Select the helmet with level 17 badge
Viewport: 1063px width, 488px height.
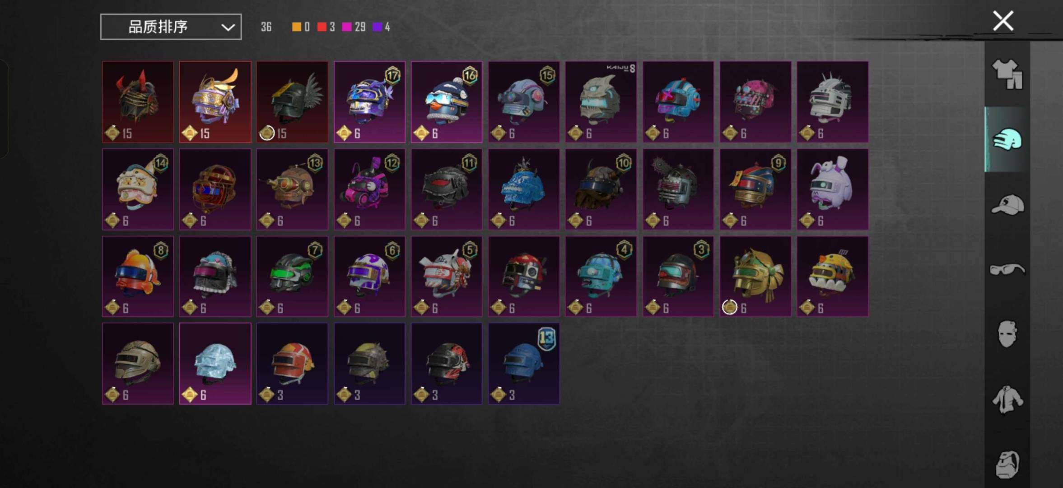[369, 102]
